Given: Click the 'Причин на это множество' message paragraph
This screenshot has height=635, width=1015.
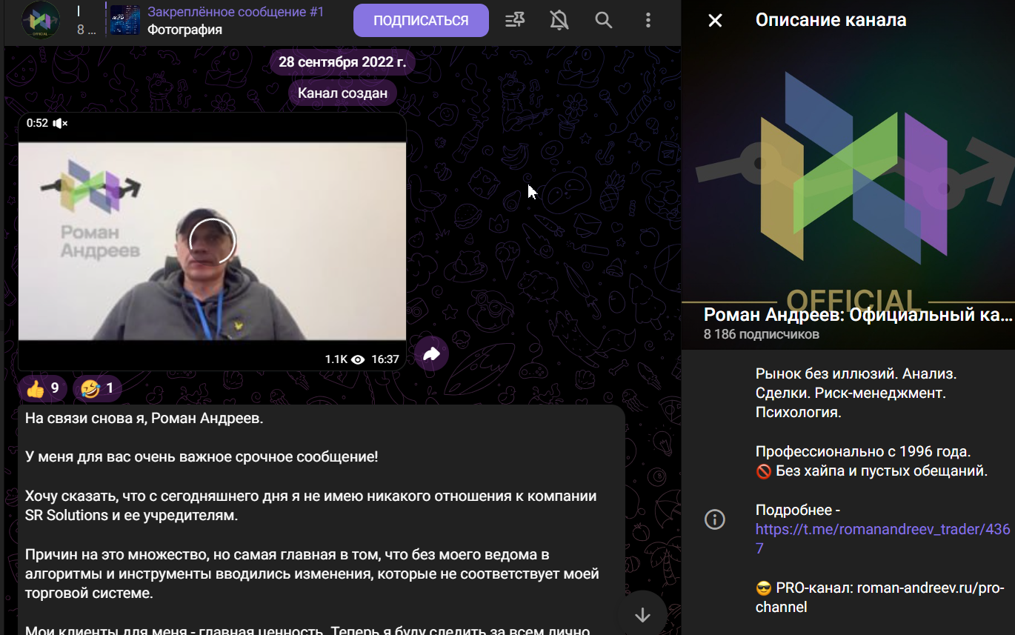Looking at the screenshot, I should [x=312, y=574].
